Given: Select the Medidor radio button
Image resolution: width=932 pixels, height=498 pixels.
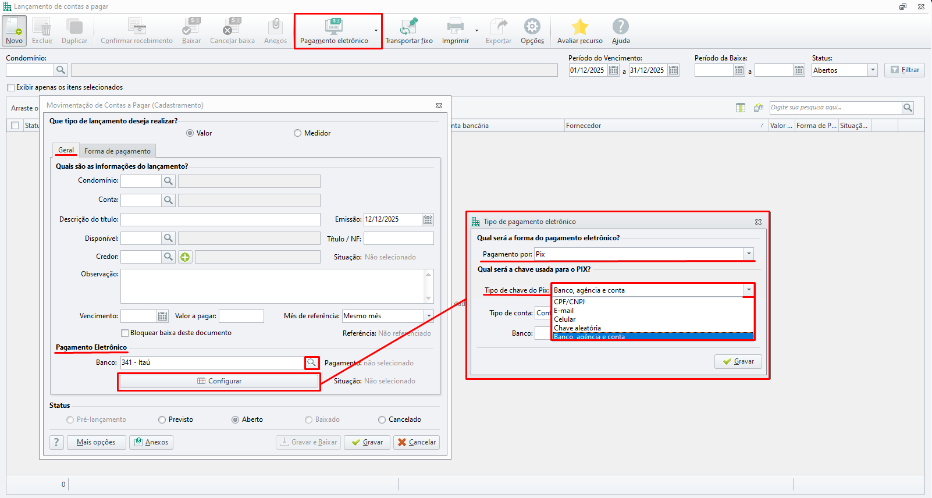Looking at the screenshot, I should coord(298,133).
